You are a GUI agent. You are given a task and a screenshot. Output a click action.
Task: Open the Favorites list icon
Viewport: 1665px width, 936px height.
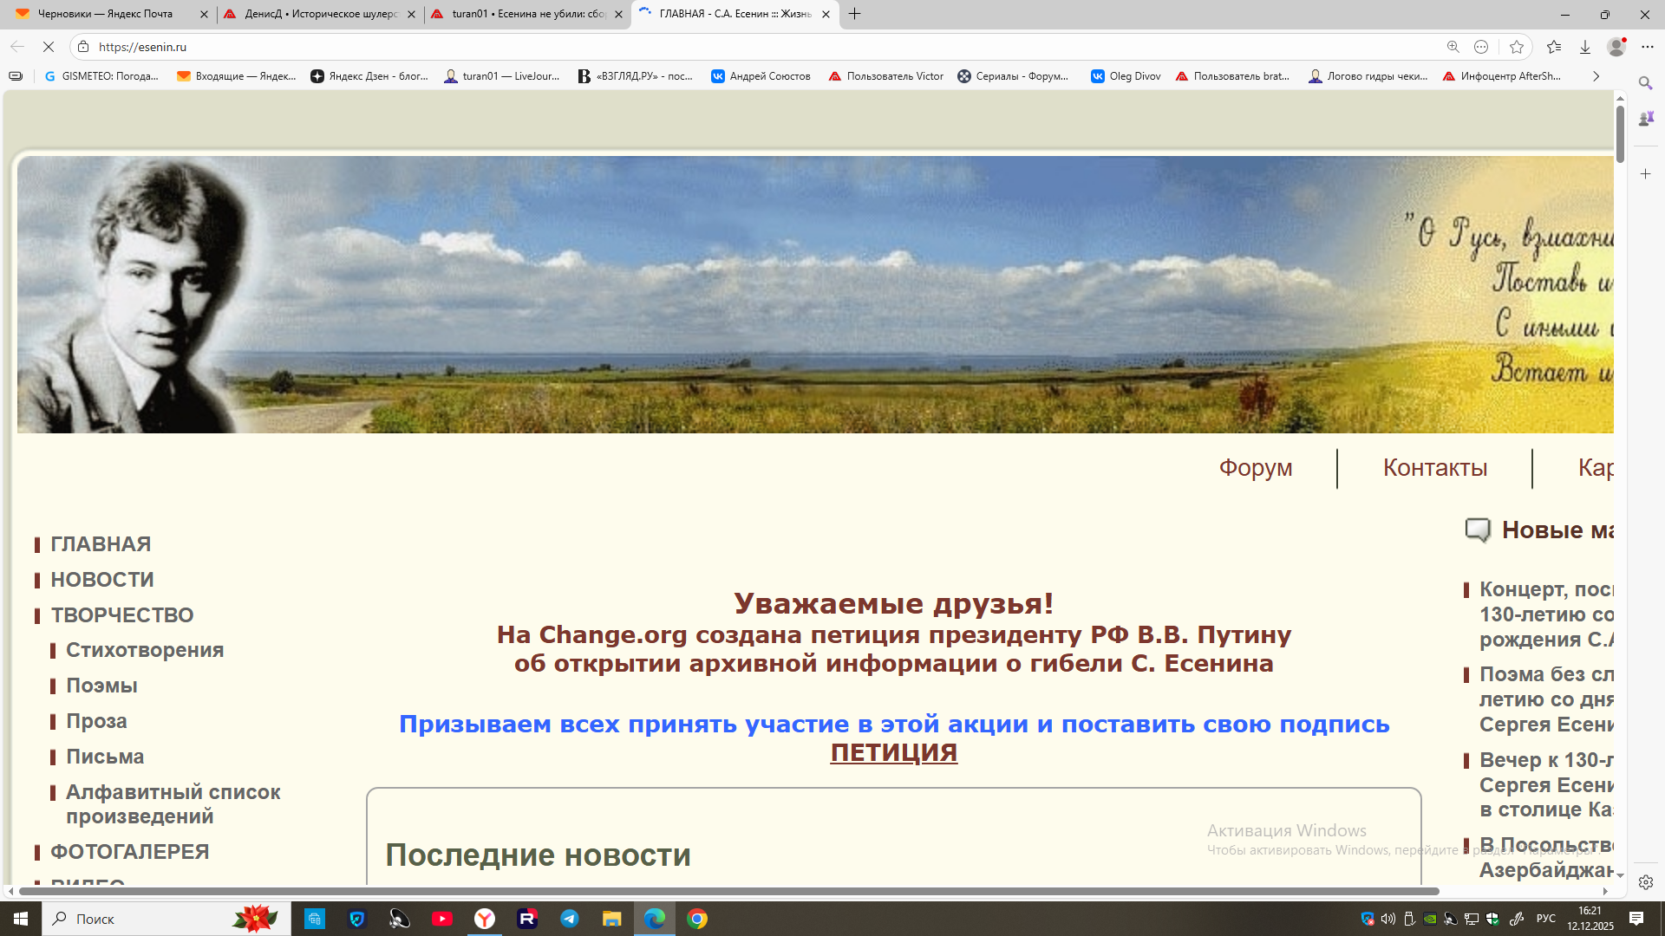coord(1553,47)
